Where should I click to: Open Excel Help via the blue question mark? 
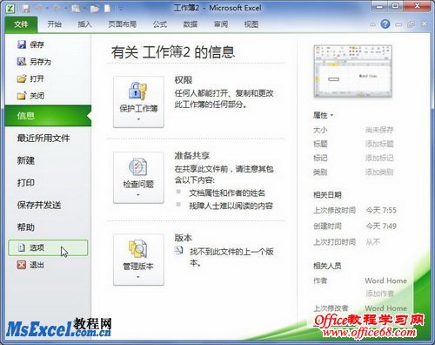385,24
